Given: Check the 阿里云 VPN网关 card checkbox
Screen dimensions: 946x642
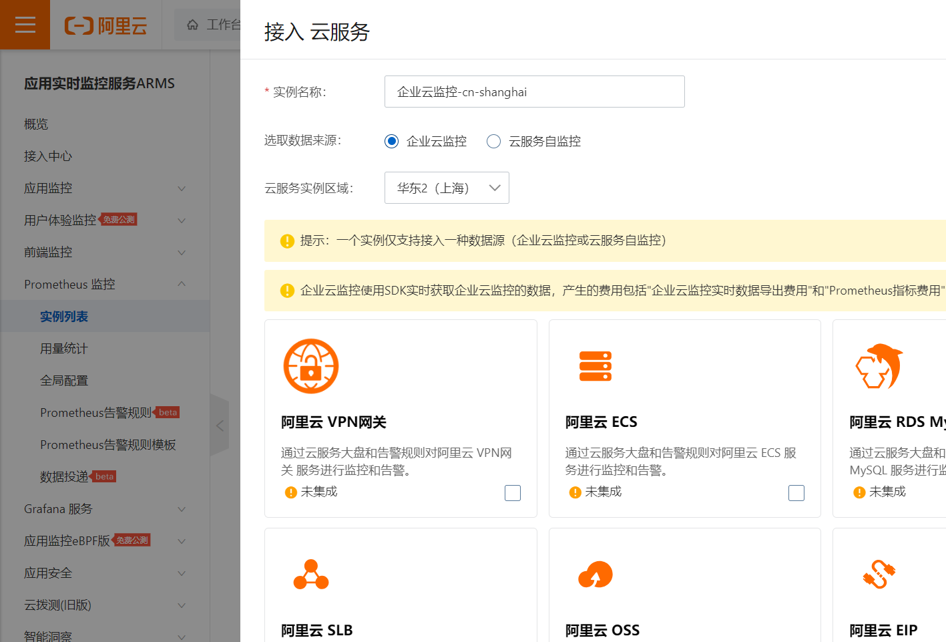Looking at the screenshot, I should point(513,493).
